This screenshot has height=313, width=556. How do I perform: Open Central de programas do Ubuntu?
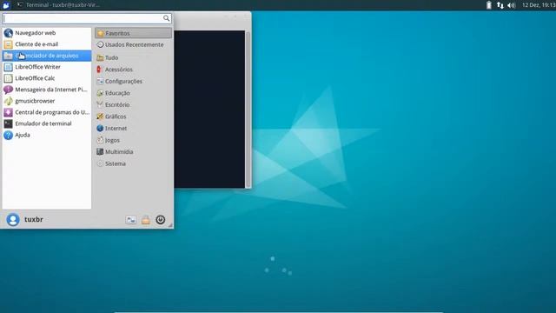click(47, 112)
